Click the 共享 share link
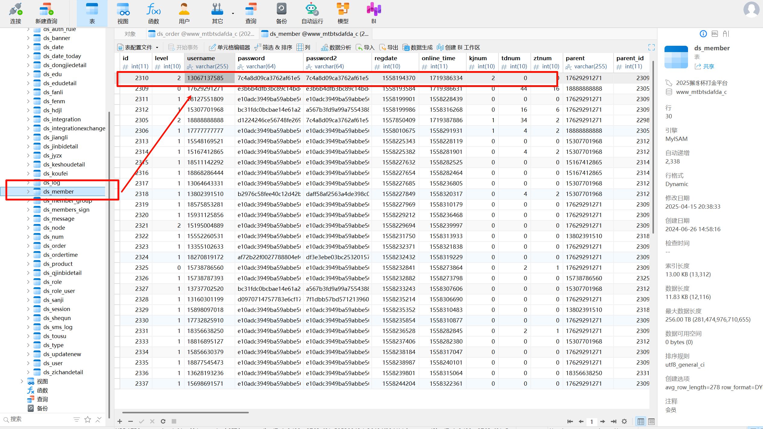This screenshot has width=763, height=429. click(x=705, y=66)
